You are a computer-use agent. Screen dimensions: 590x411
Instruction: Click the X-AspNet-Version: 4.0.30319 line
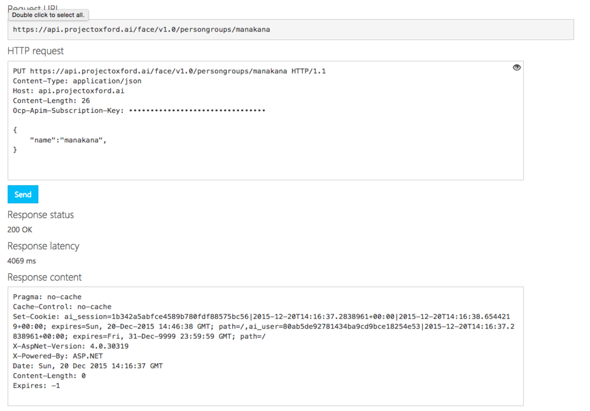(x=71, y=346)
